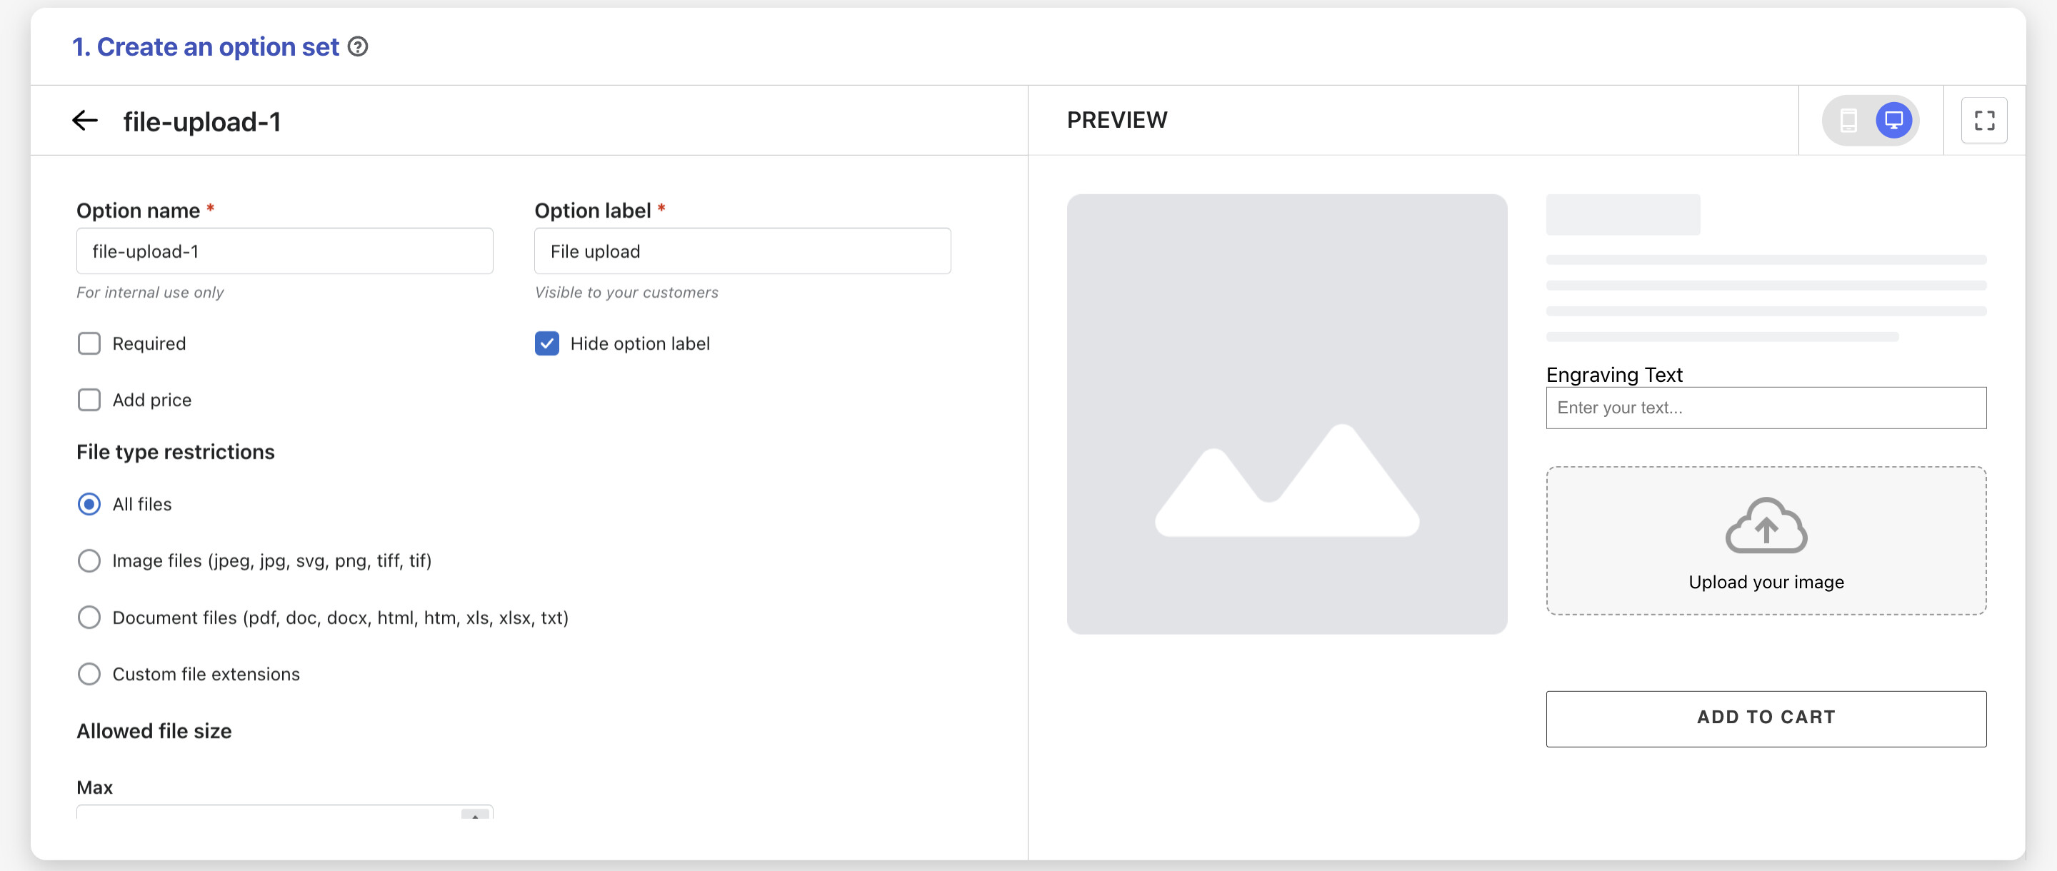Expand the preview to fullscreen
Viewport: 2057px width, 871px height.
tap(1983, 121)
